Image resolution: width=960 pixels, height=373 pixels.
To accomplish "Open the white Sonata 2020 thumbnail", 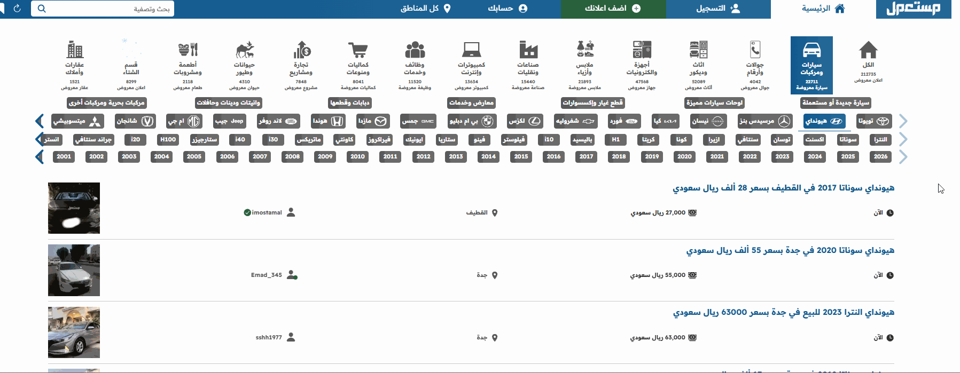I will pyautogui.click(x=74, y=271).
